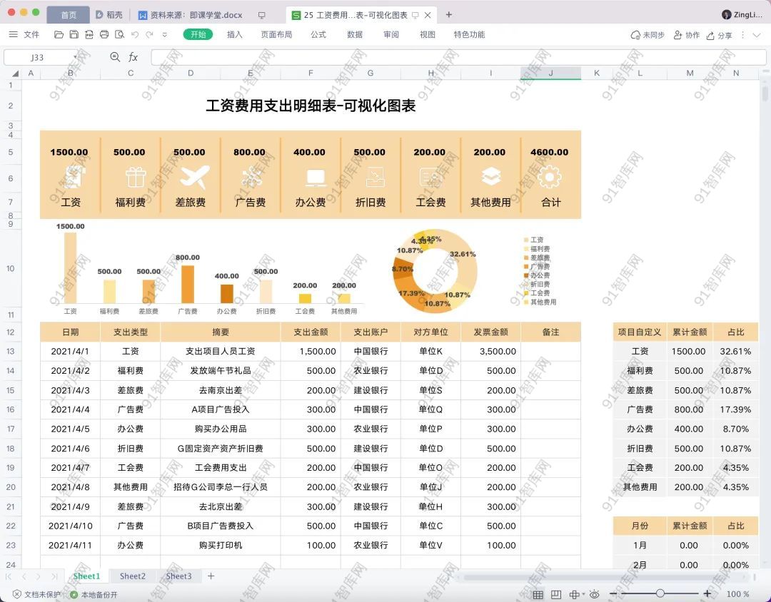Click the 分享 (Share) button
Image resolution: width=771 pixels, height=602 pixels.
[719, 35]
